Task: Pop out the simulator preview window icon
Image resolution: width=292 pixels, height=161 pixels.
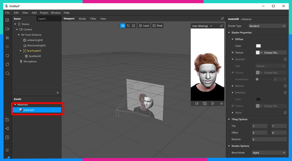Action: point(221,26)
